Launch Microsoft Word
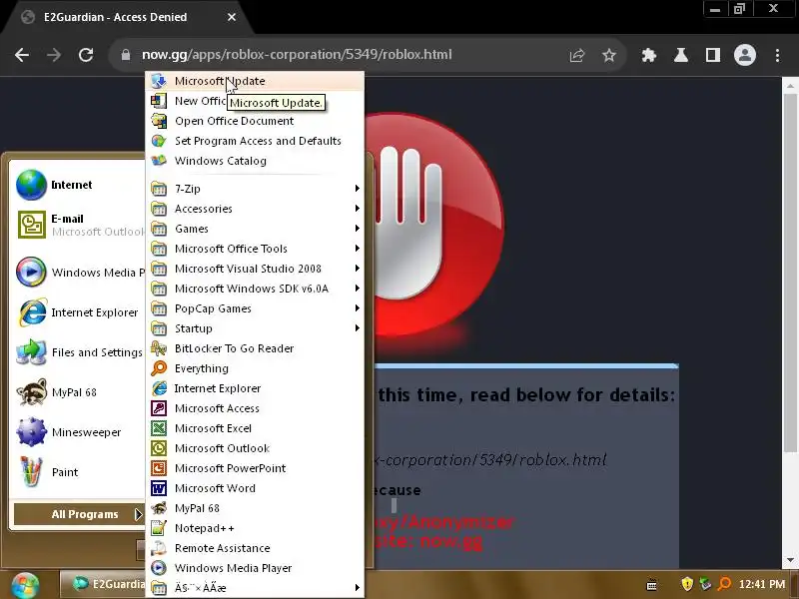Screen dimensions: 799x599 point(255,488)
